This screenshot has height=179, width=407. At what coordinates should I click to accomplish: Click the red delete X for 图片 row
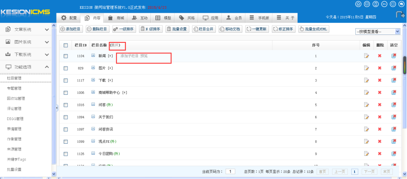[x=379, y=68]
